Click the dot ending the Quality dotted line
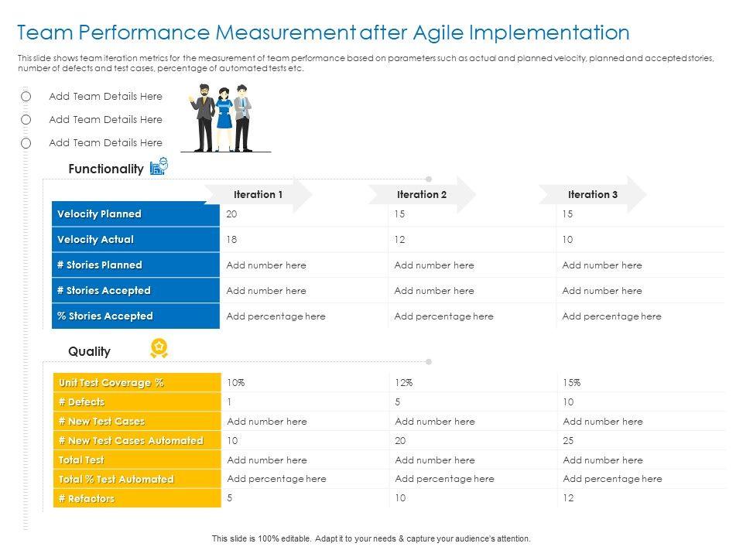The width and height of the screenshot is (743, 557). [429, 361]
